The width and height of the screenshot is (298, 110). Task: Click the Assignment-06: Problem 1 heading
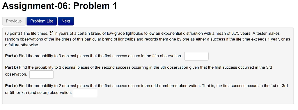(x=59, y=6)
